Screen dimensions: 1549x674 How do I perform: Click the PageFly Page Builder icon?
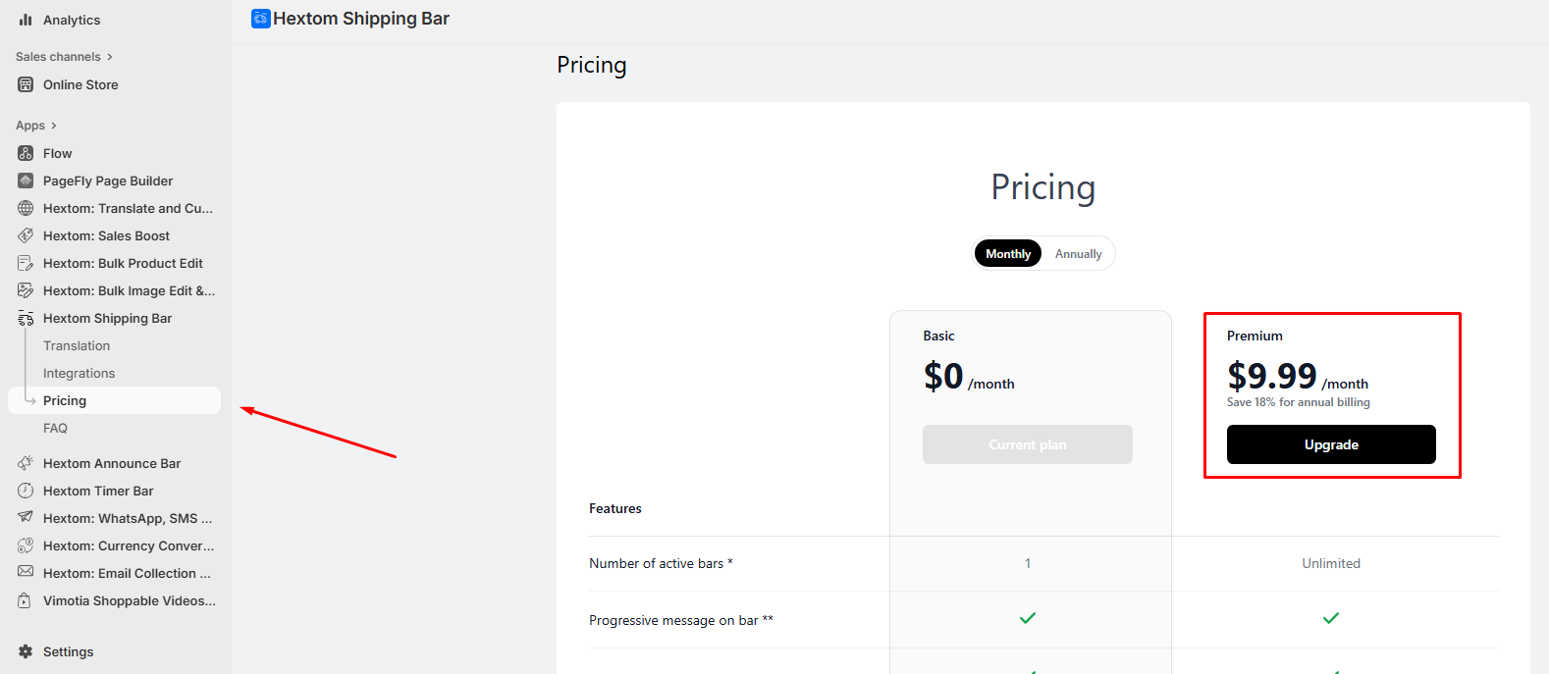click(x=26, y=181)
